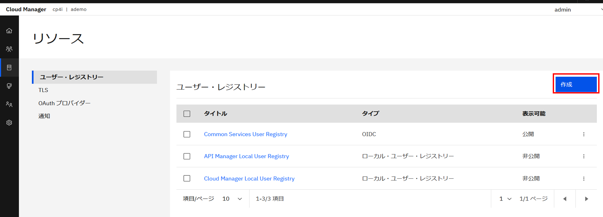603x217 pixels.
Task: Open options menu for API Manager Local User Registry
Action: tap(584, 156)
